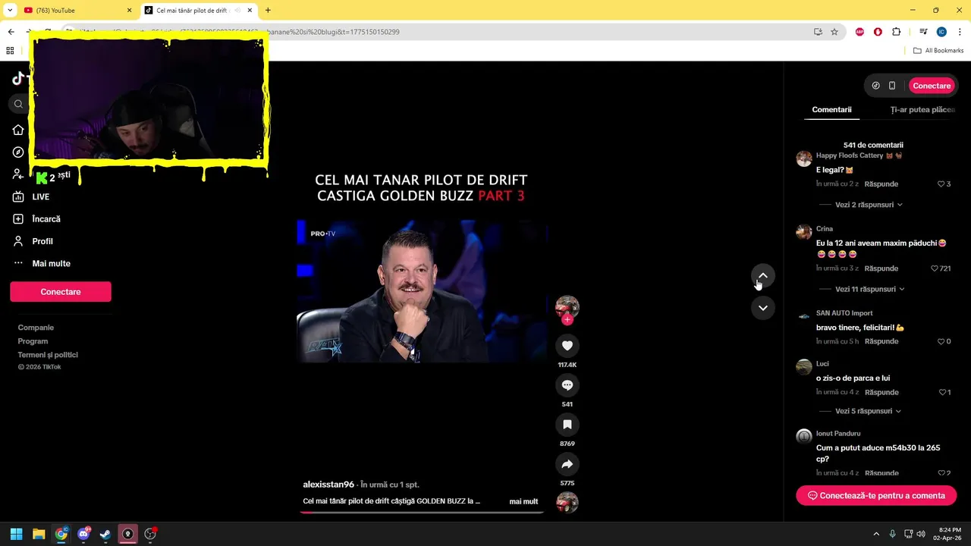Open alexisstan96 username under video
The height and width of the screenshot is (546, 971).
click(x=328, y=485)
